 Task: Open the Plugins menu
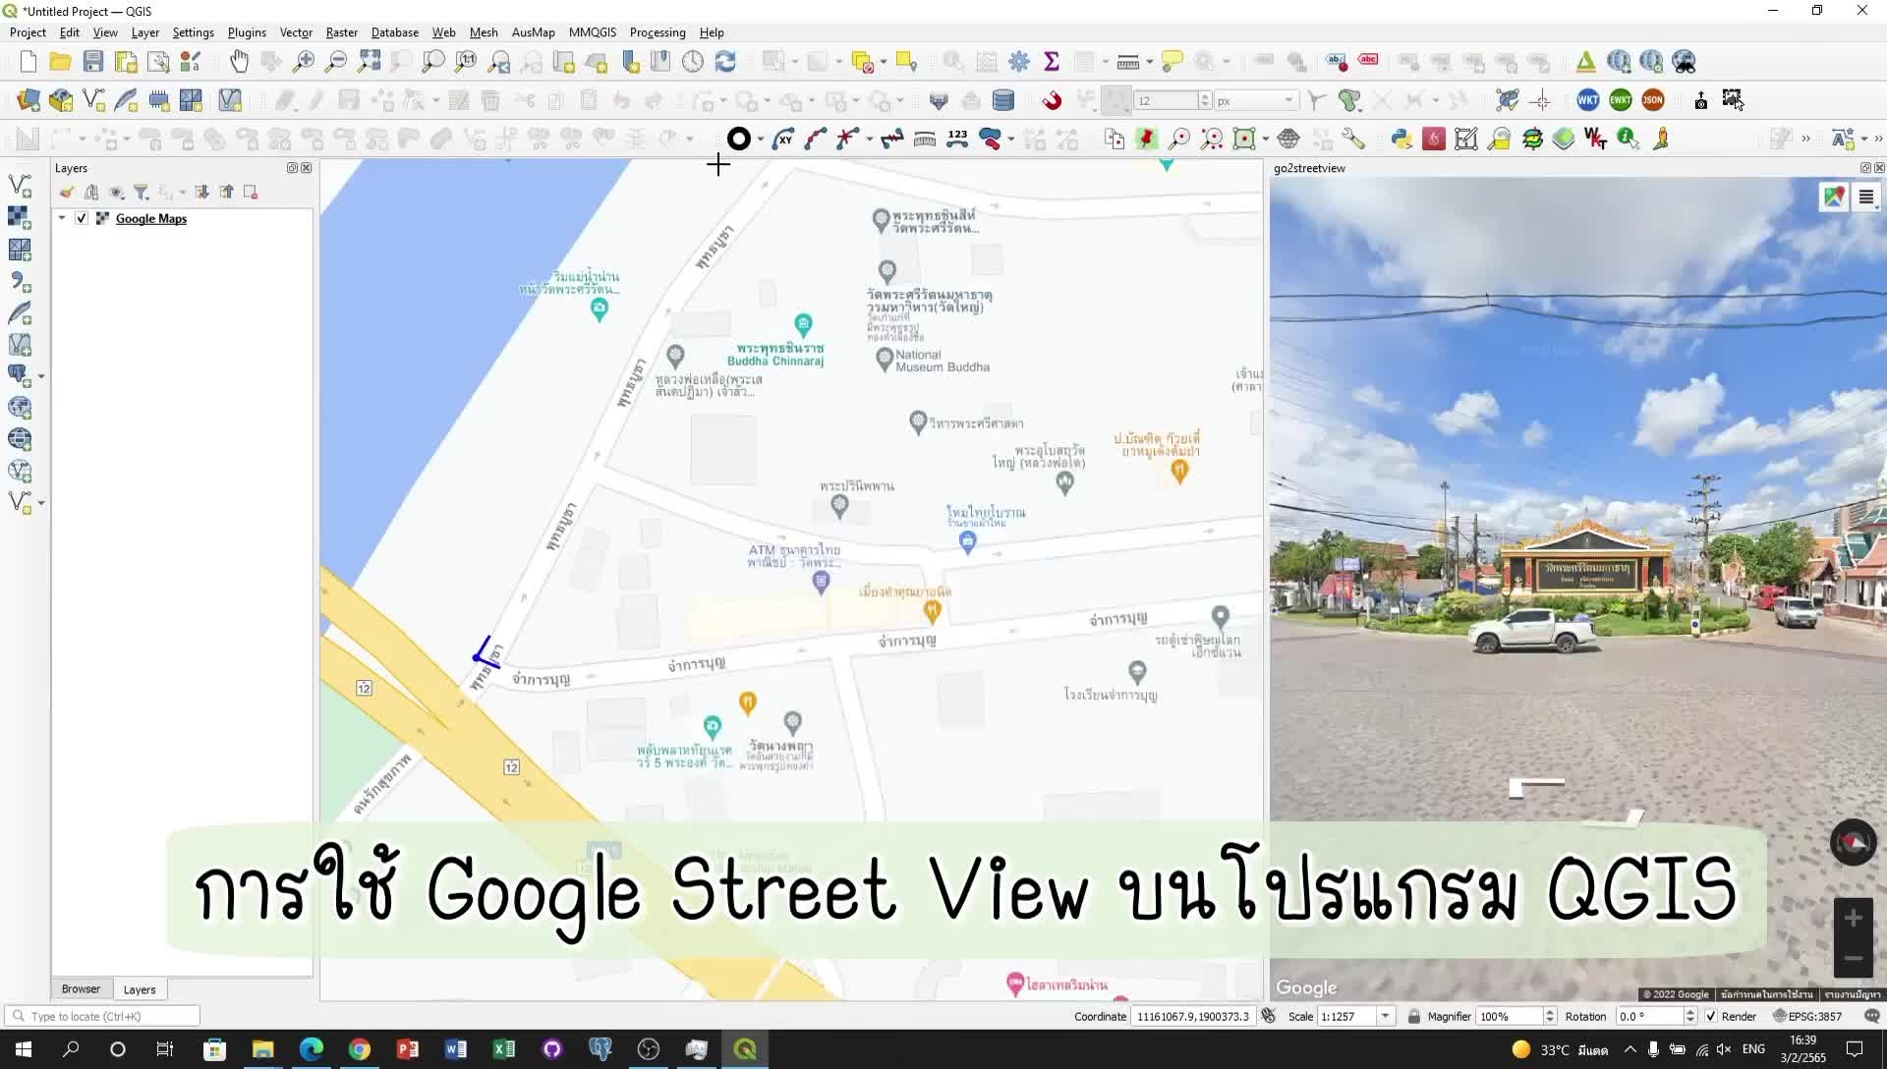coord(247,32)
